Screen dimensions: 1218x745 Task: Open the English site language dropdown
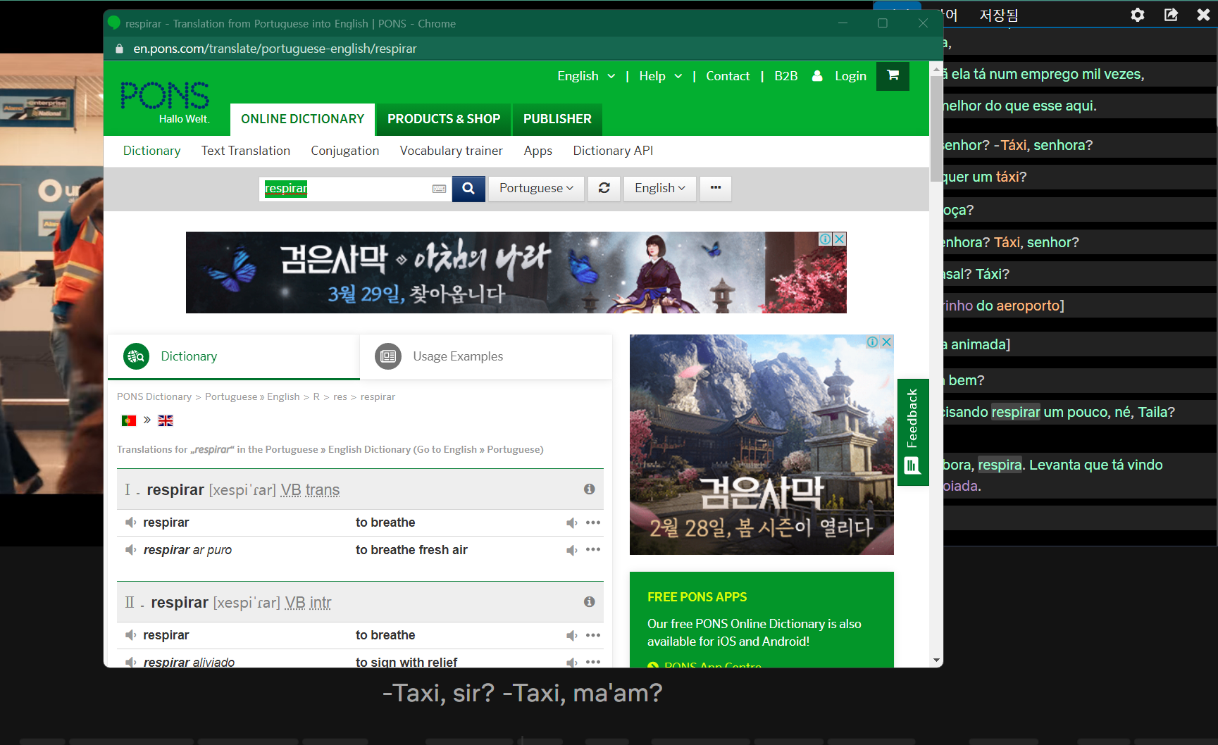[x=586, y=76]
